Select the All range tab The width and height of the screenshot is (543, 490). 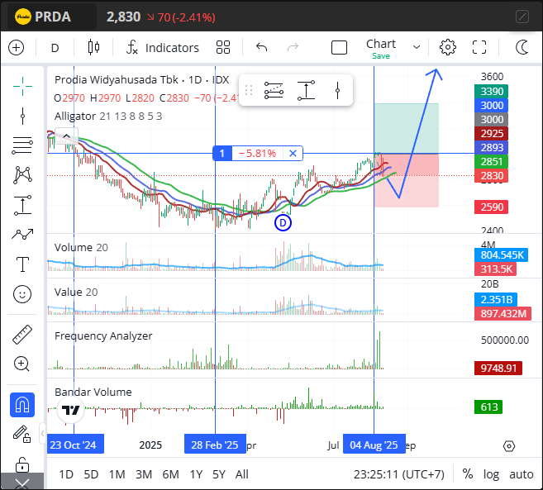[x=241, y=474]
